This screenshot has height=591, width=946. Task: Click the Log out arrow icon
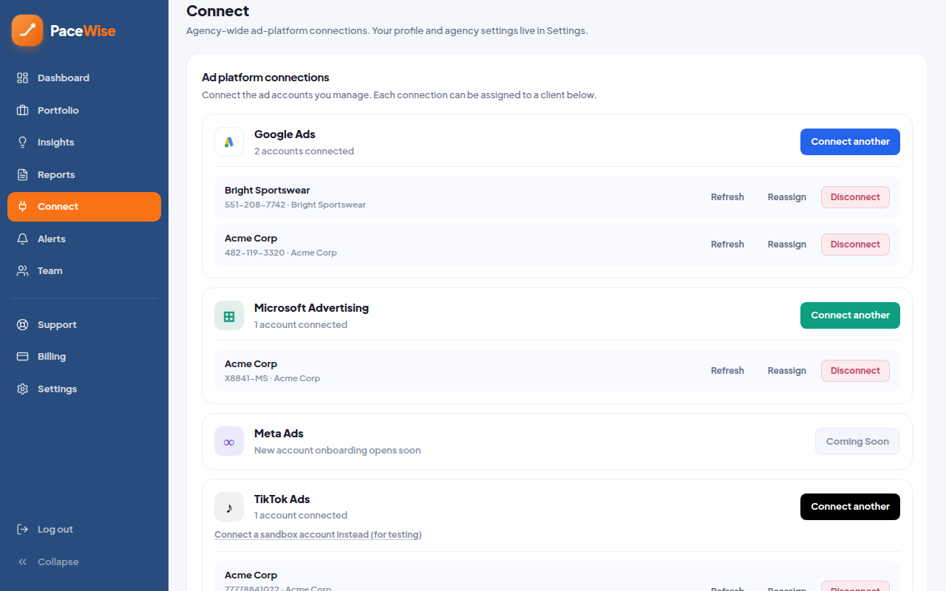[x=23, y=529]
